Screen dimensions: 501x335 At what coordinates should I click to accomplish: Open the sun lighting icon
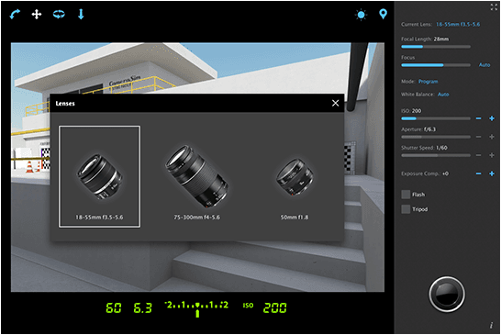click(361, 15)
